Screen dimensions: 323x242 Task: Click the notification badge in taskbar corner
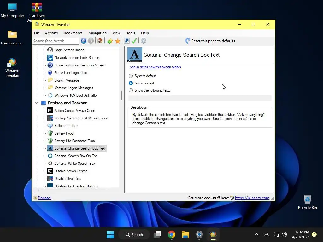point(314,234)
